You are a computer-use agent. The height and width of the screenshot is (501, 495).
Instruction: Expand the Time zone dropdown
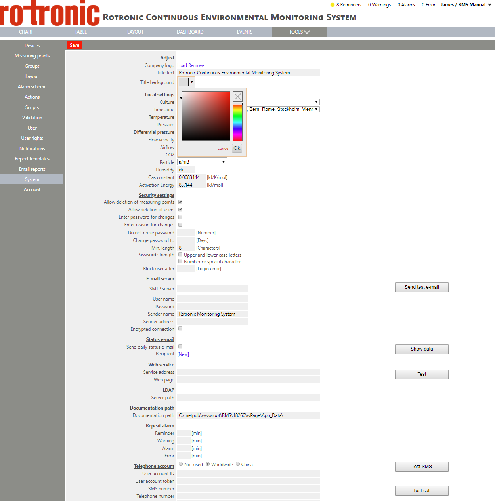pyautogui.click(x=316, y=109)
